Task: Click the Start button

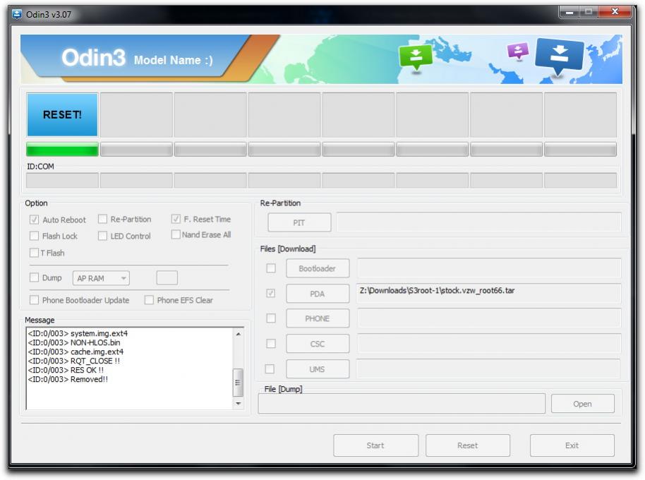Action: pos(375,445)
